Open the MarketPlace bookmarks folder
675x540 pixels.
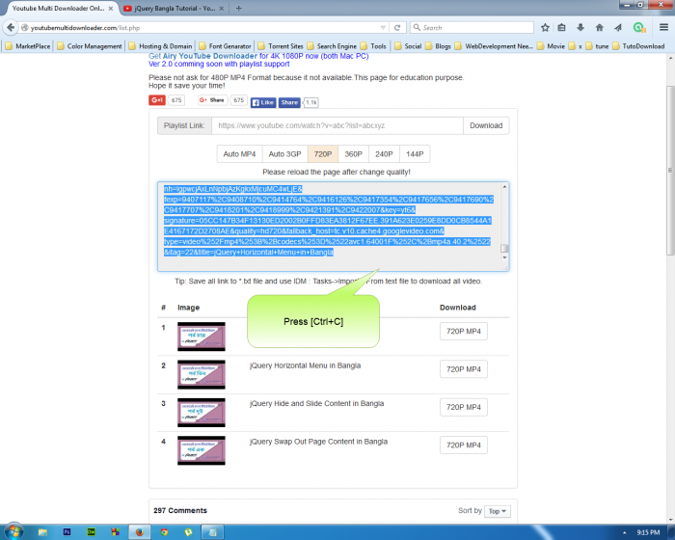tap(28, 46)
